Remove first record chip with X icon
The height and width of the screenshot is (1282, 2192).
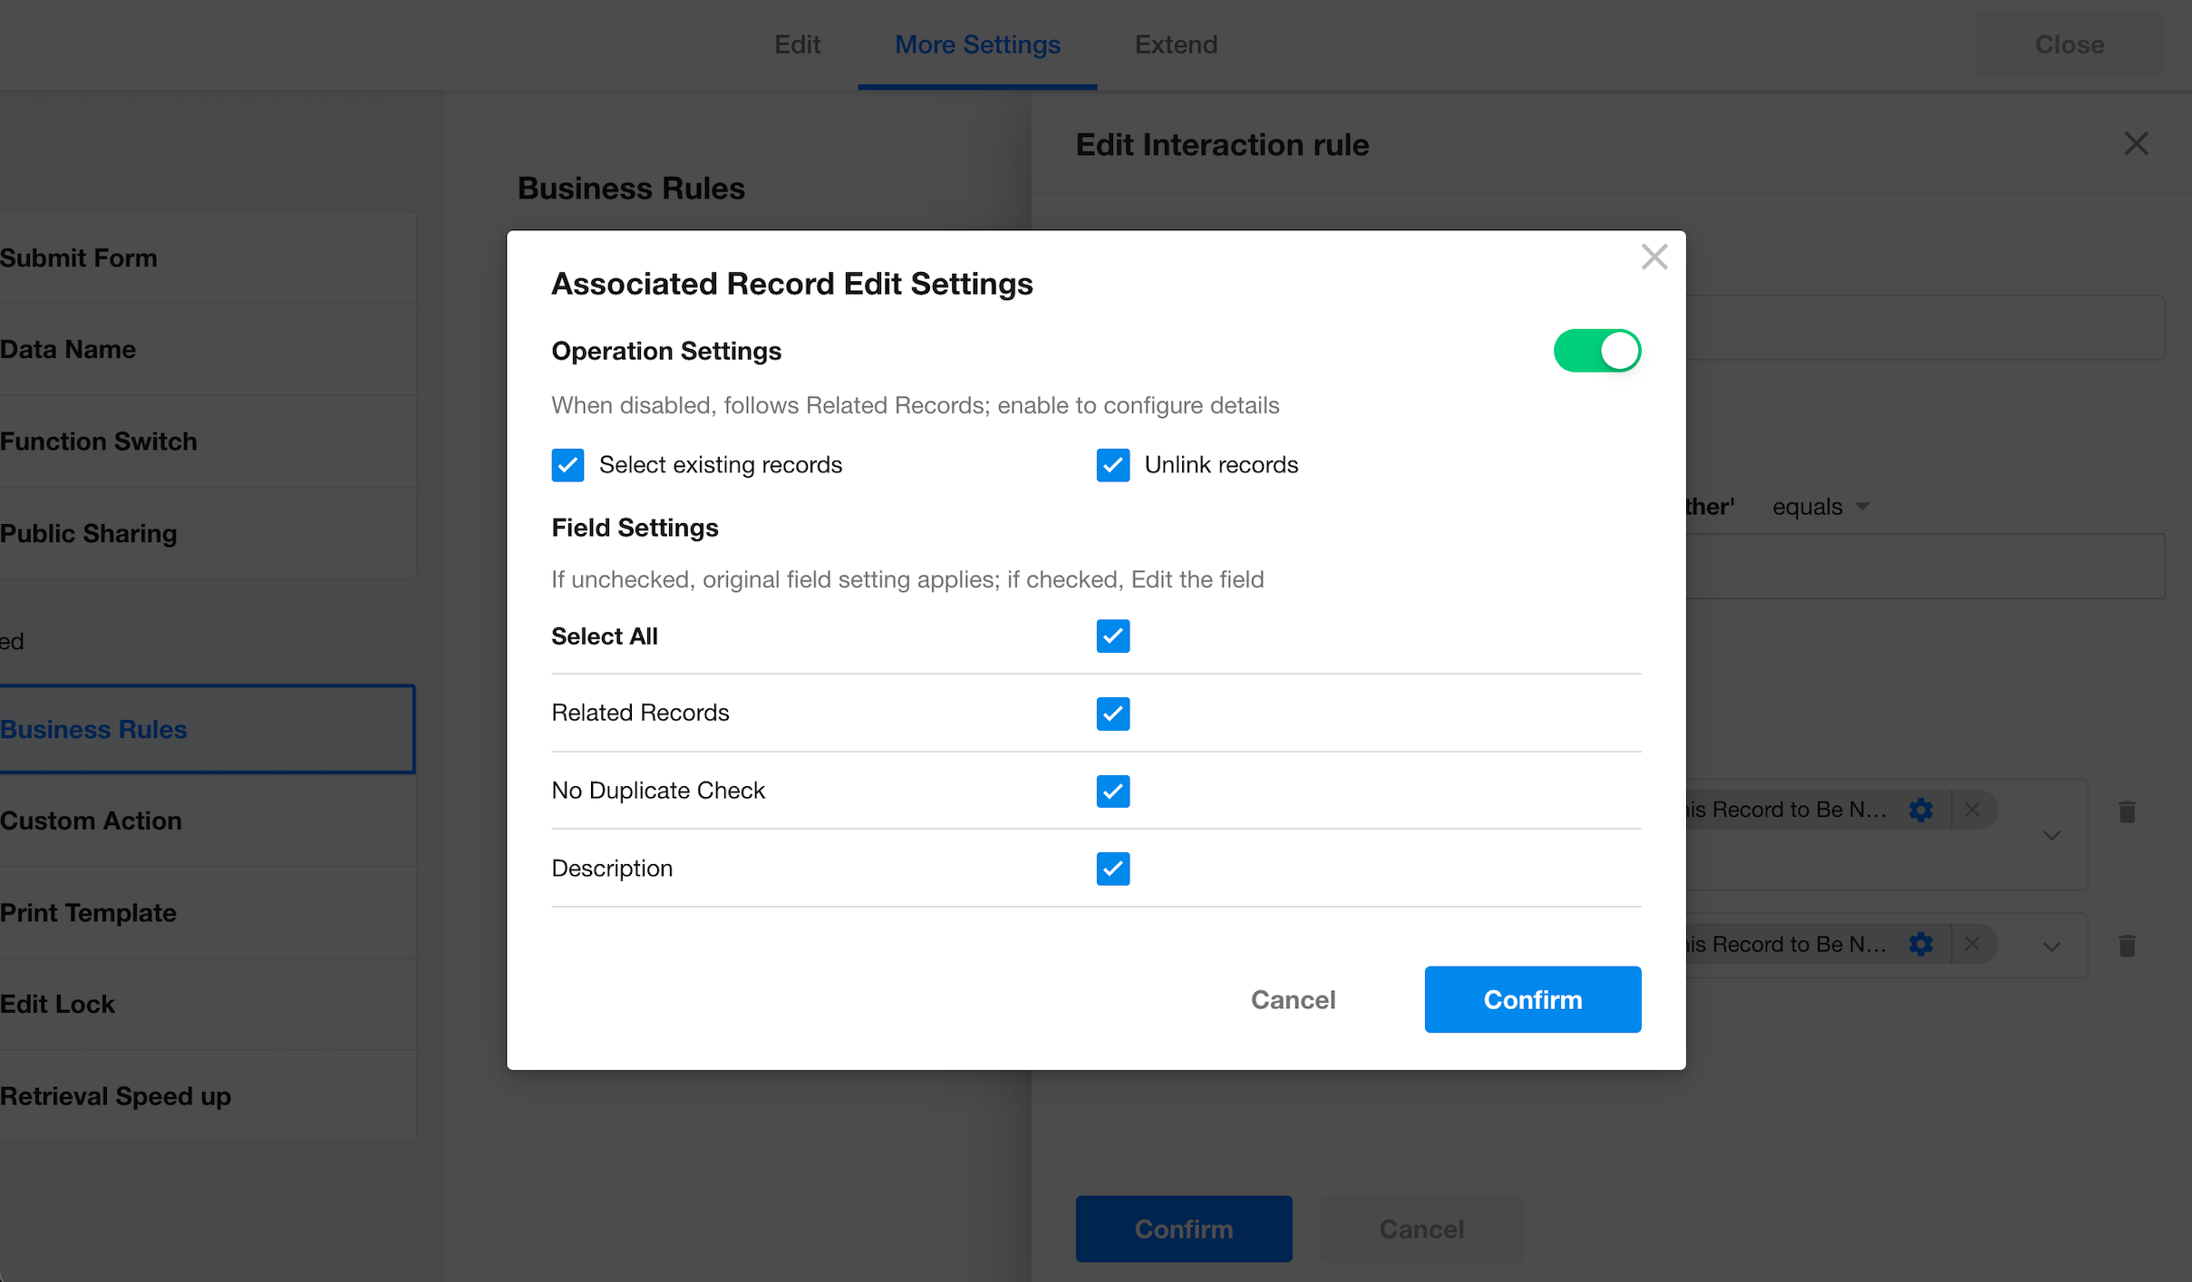(1972, 810)
